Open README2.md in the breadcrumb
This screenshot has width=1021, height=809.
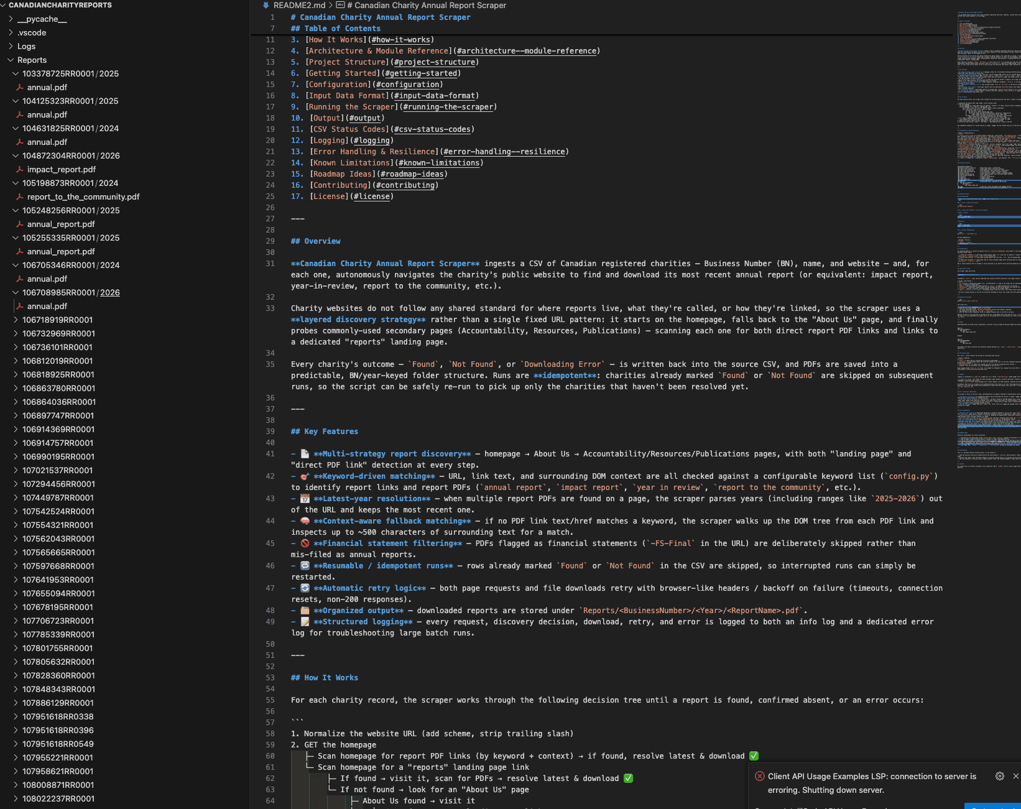[299, 5]
